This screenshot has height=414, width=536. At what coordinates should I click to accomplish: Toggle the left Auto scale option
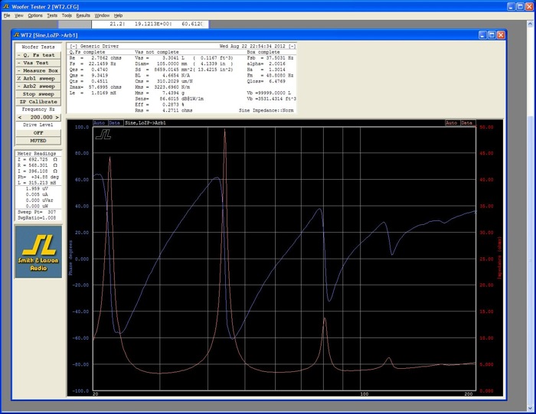100,122
